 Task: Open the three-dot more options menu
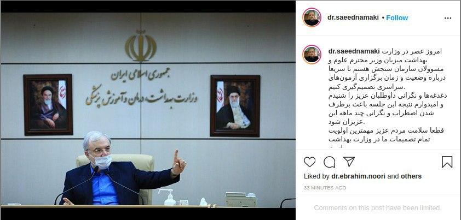coord(448,18)
